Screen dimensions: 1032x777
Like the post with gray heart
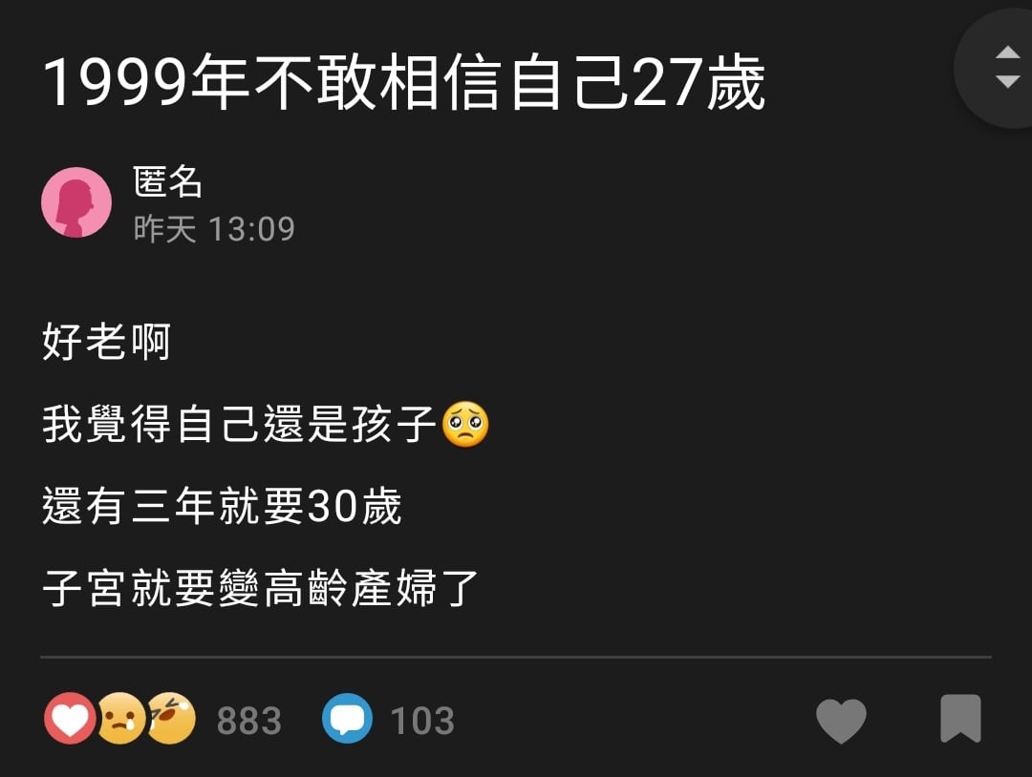pos(841,720)
